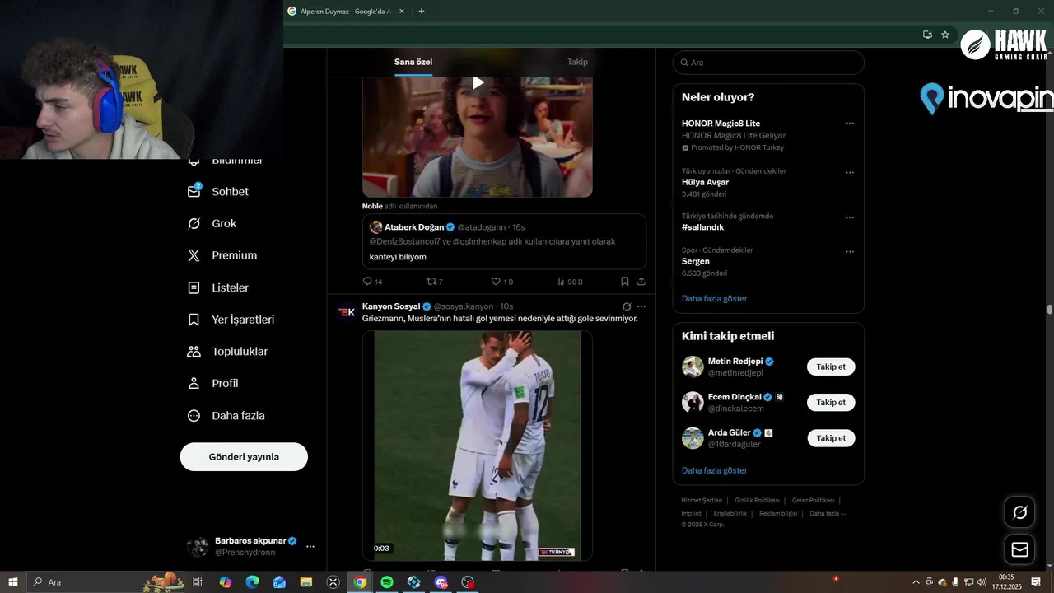Screen dimensions: 1054x593
Task: Open a new browser tab
Action: point(422,11)
